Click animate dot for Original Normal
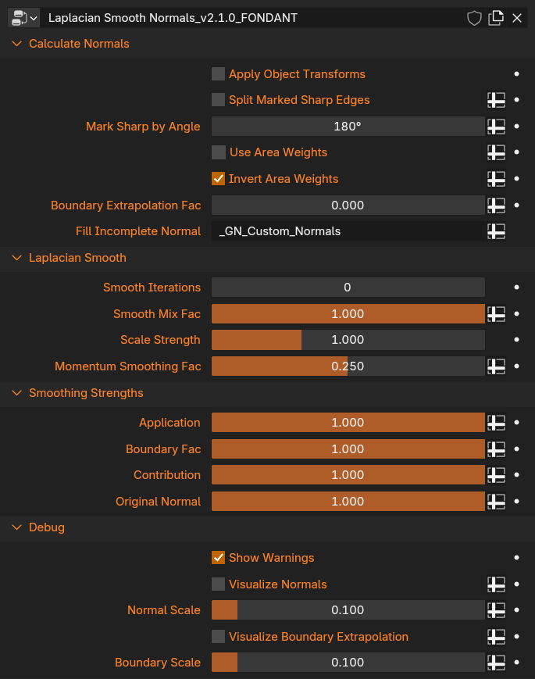The width and height of the screenshot is (535, 679). (516, 502)
